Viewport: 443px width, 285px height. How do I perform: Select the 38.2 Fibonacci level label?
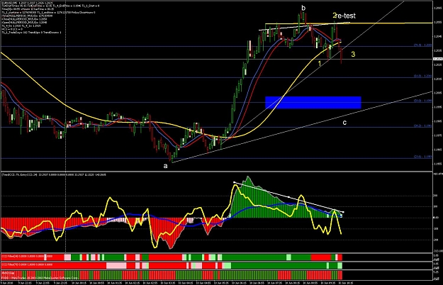(423, 125)
